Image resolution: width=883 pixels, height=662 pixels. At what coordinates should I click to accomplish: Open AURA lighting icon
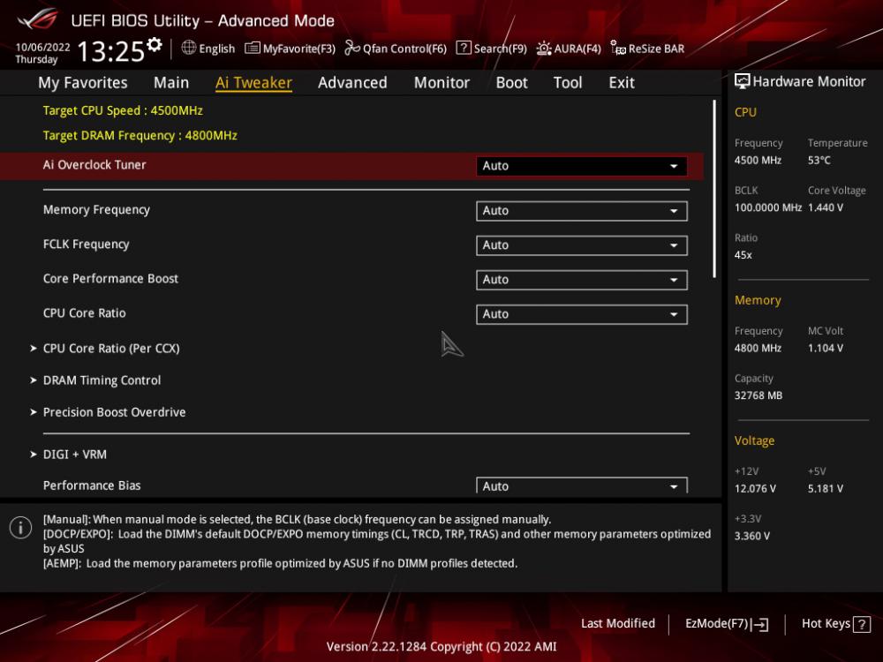coord(543,49)
